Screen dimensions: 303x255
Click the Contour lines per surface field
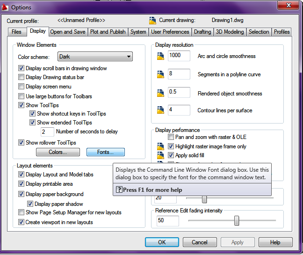pyautogui.click(x=179, y=110)
